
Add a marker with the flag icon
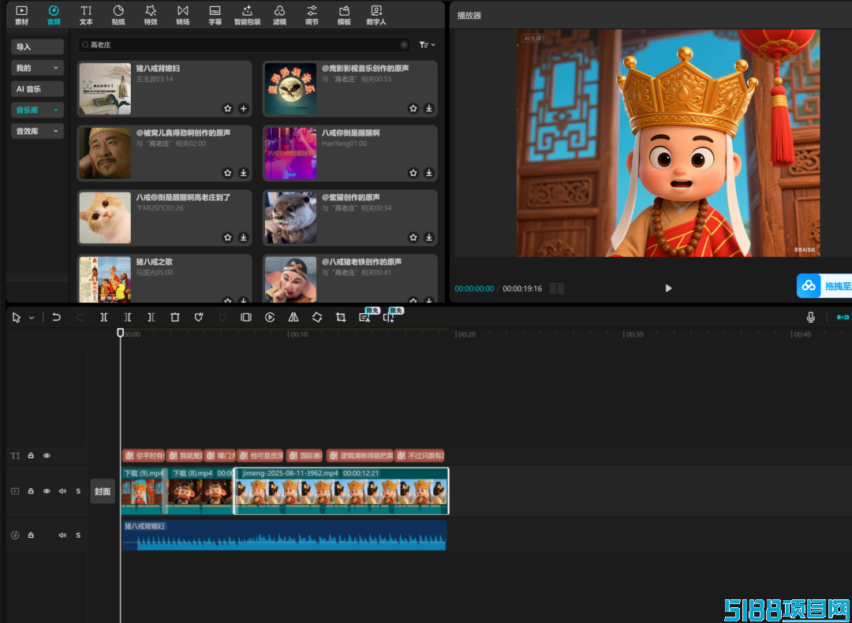tap(199, 317)
